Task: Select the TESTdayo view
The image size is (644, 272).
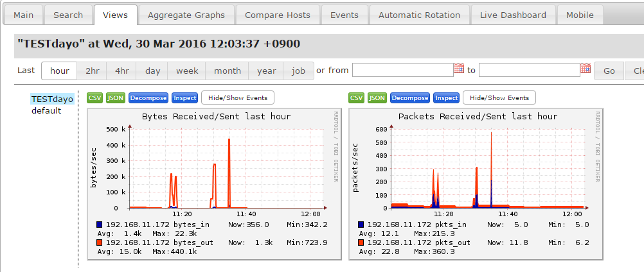Action: [x=52, y=99]
